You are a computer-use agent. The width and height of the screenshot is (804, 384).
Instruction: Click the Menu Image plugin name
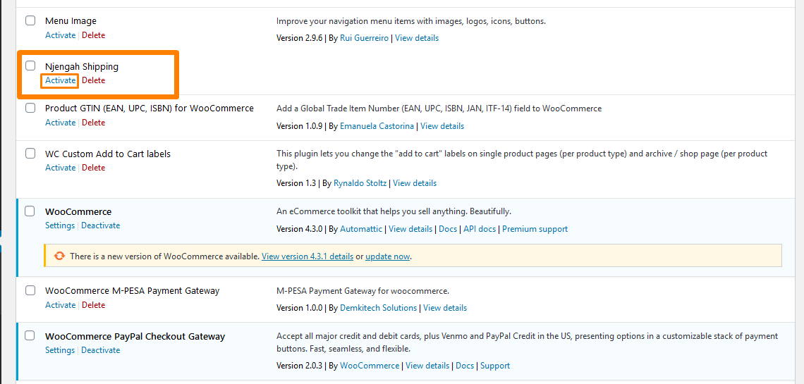click(x=71, y=21)
